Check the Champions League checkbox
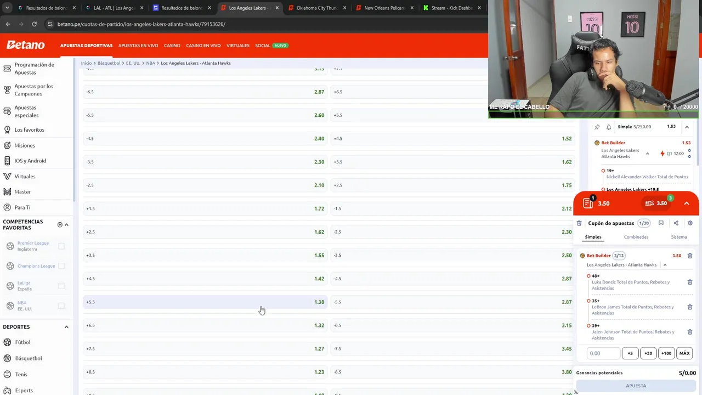This screenshot has height=395, width=702. (61, 266)
